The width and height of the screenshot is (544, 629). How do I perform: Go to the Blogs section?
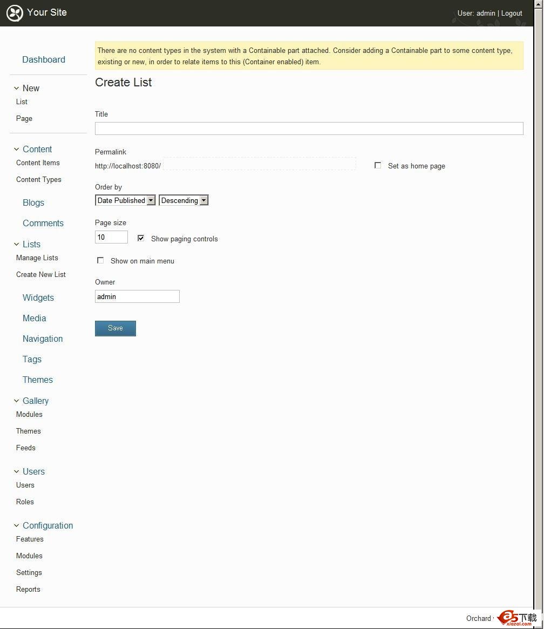[x=33, y=202]
